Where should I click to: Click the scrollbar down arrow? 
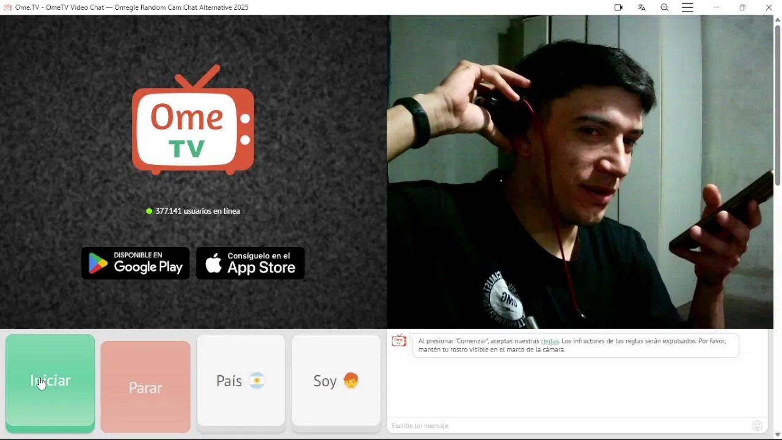(778, 435)
